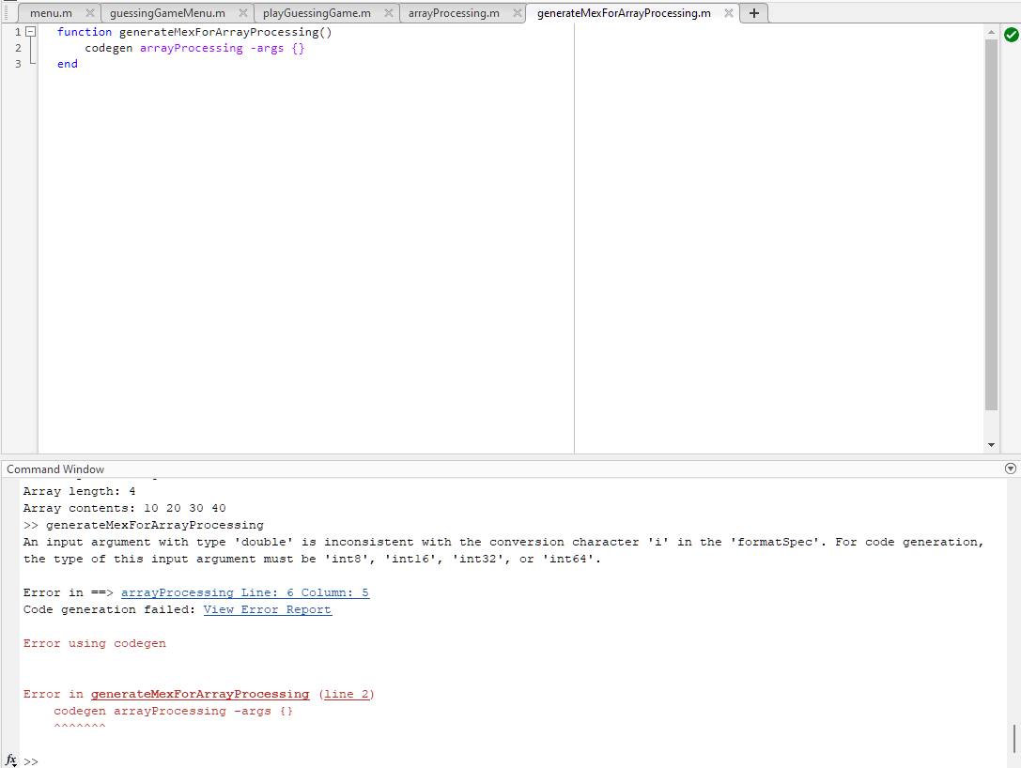Open the fx function browser icon
This screenshot has width=1021, height=768.
pyautogui.click(x=11, y=760)
